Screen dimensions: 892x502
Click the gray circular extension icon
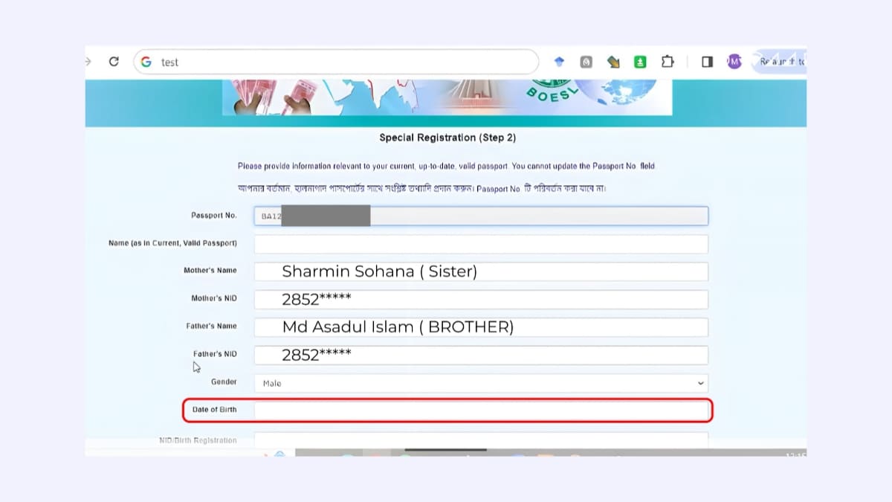586,62
